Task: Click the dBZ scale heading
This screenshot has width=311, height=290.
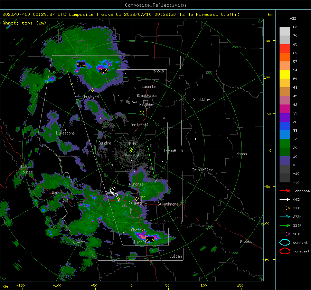Action: point(293,19)
